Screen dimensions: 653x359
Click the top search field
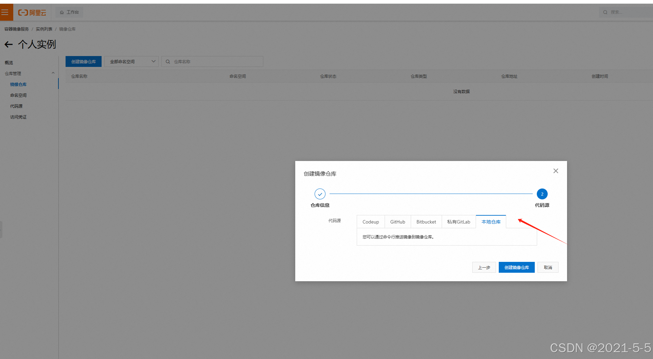(625, 12)
